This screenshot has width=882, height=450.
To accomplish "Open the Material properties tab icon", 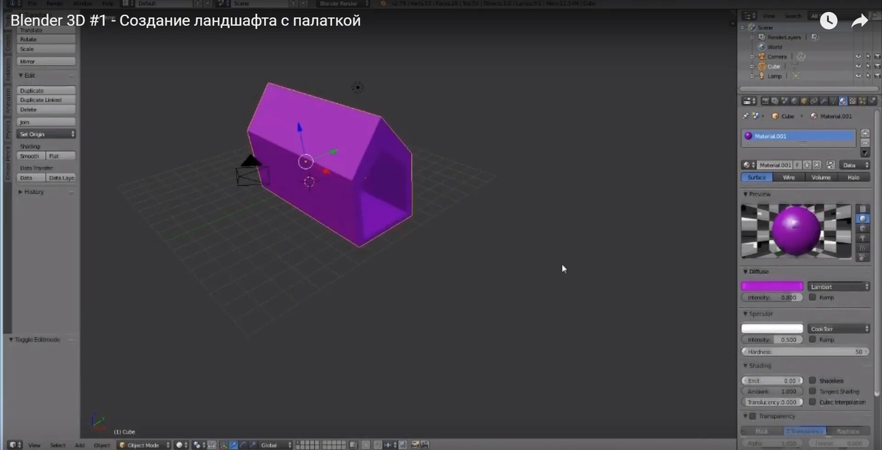I will click(x=842, y=101).
